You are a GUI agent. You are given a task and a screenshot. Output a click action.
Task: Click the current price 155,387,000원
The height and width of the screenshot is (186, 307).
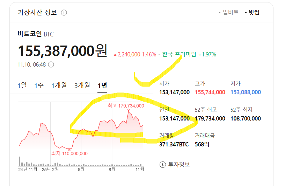pyautogui.click(x=63, y=51)
